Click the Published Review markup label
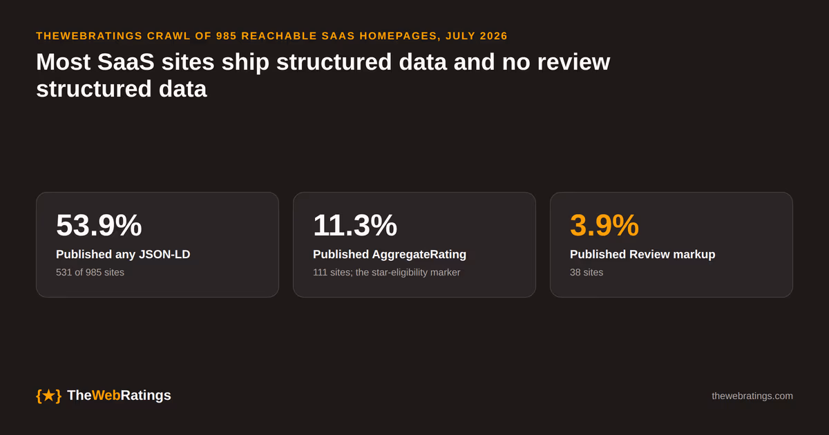Viewport: 829px width, 435px height. pos(642,254)
